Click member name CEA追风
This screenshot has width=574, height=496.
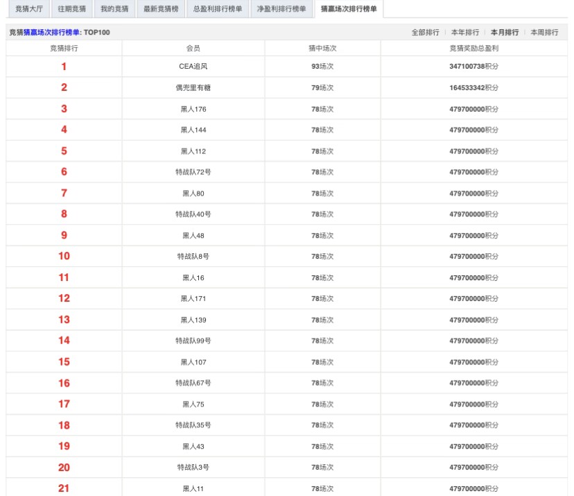click(193, 67)
